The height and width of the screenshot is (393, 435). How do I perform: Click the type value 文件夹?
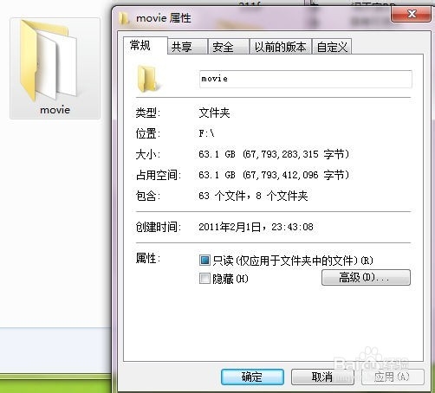coord(214,113)
